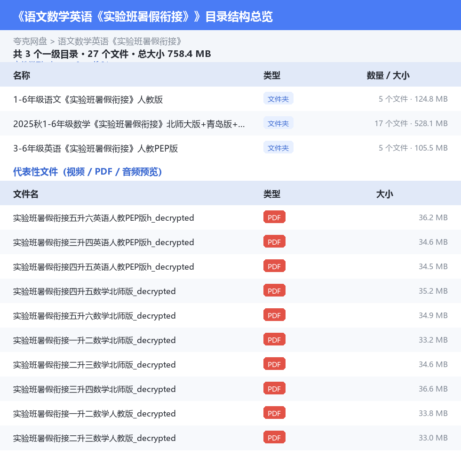The height and width of the screenshot is (465, 461).
Task: Select size value 36.2 MB
Action: click(x=433, y=217)
